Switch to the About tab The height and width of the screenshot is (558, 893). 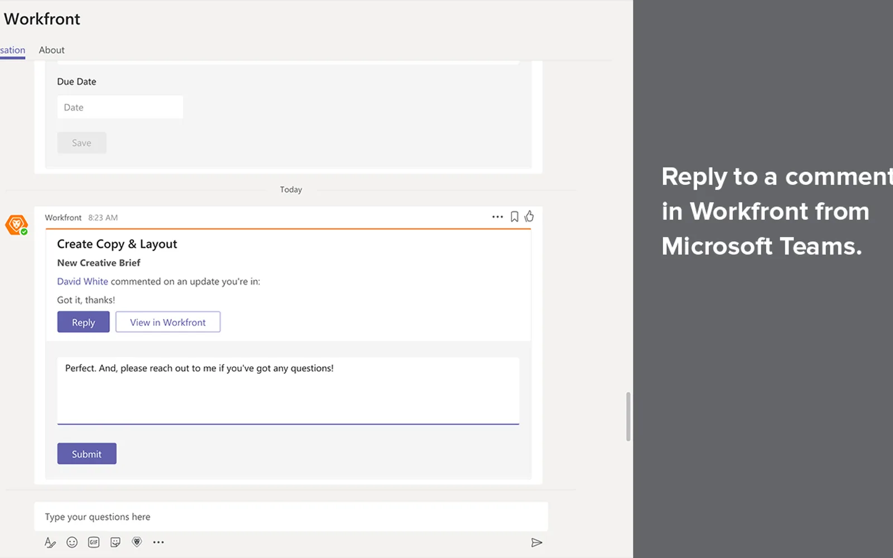click(51, 50)
